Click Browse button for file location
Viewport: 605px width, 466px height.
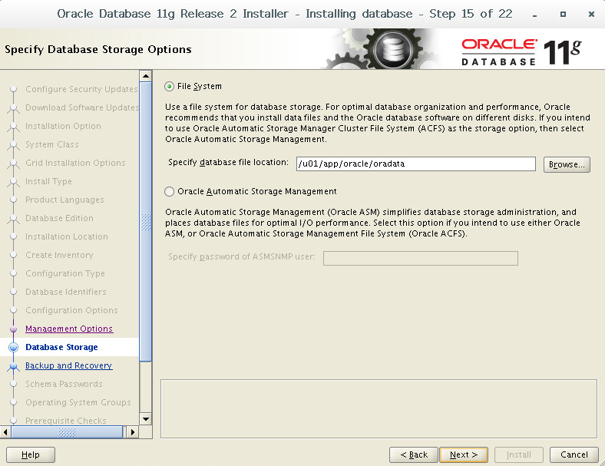coord(567,164)
